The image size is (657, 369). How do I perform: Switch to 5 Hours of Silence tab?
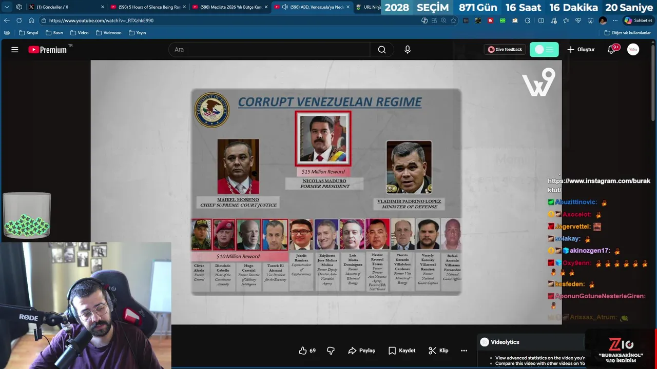coord(149,7)
